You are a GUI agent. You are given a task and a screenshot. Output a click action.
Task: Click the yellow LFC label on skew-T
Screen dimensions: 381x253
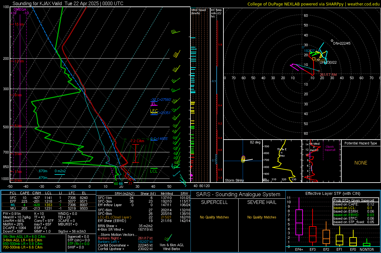coord(154,111)
